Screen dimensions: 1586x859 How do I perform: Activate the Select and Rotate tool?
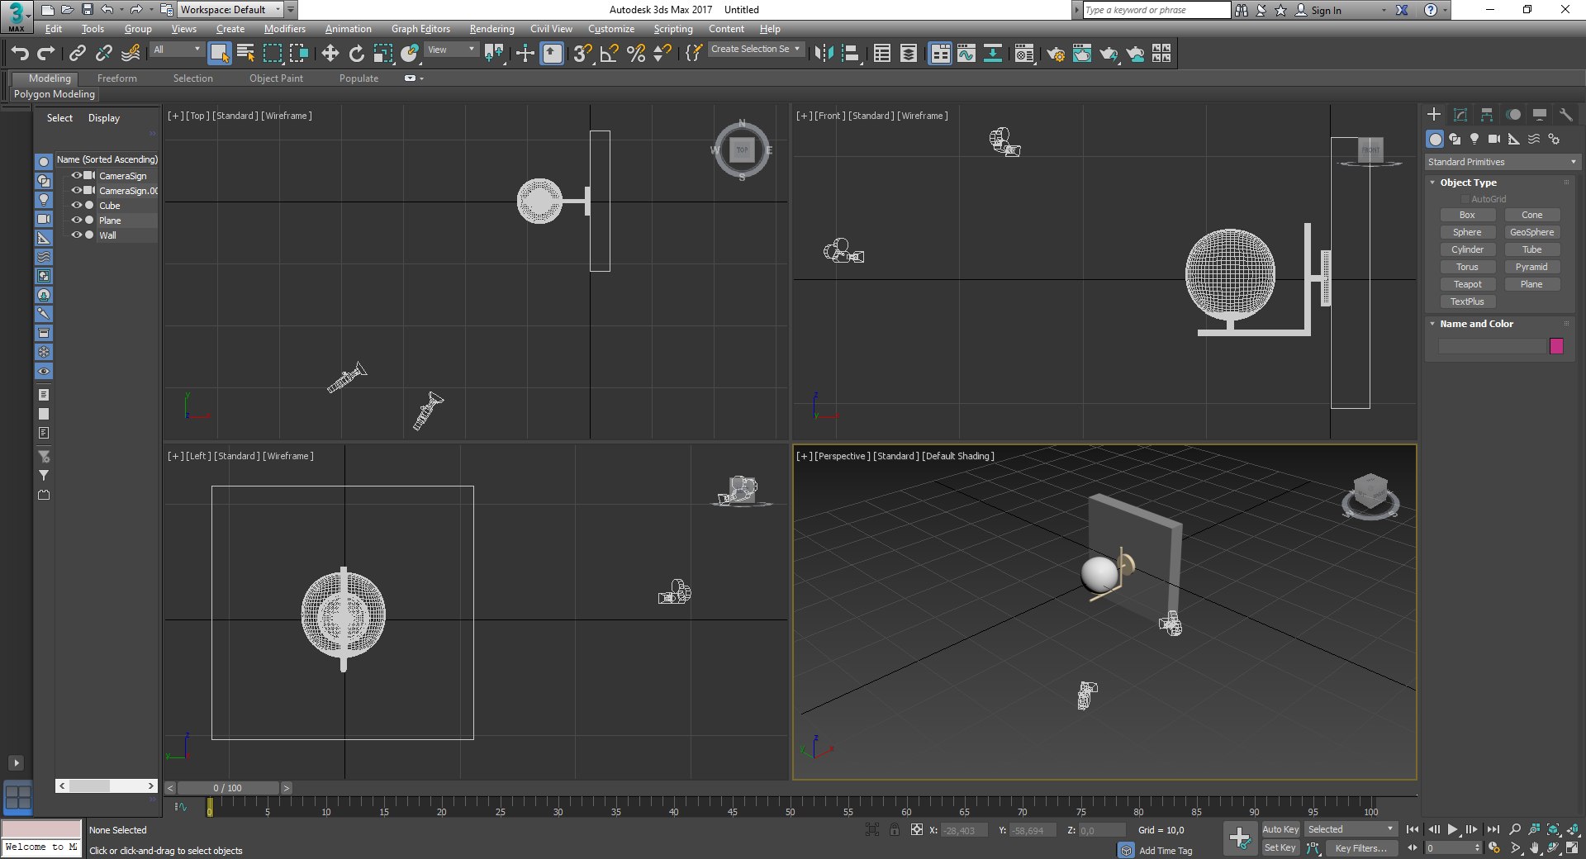coord(356,54)
